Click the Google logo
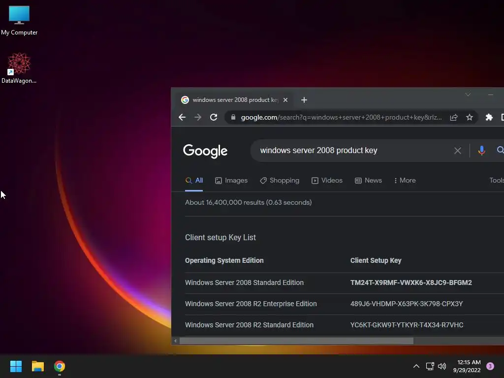 pyautogui.click(x=205, y=151)
